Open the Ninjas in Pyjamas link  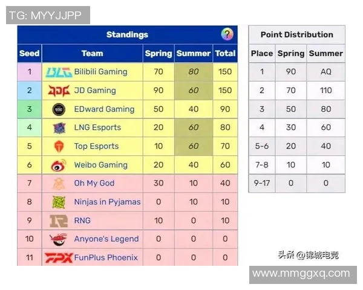pyautogui.click(x=107, y=202)
